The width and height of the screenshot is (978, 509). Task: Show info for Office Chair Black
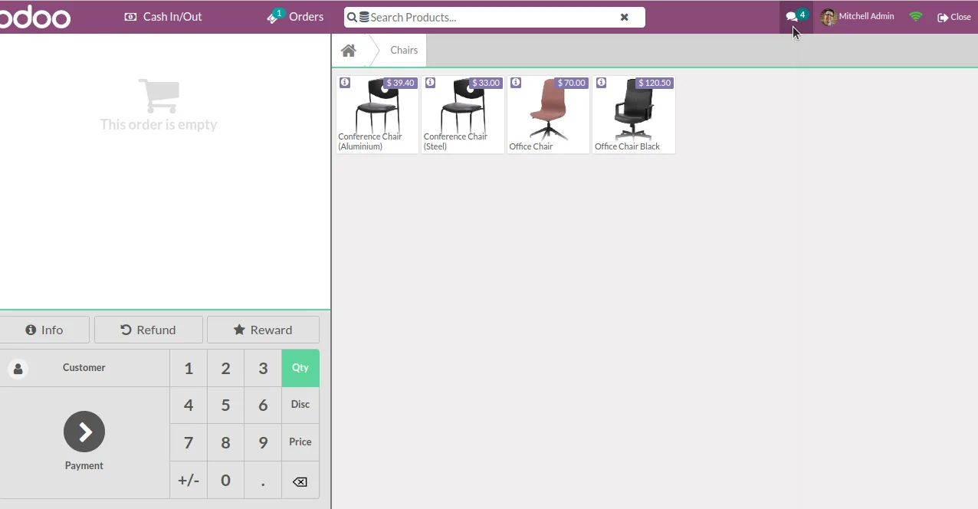pos(601,83)
